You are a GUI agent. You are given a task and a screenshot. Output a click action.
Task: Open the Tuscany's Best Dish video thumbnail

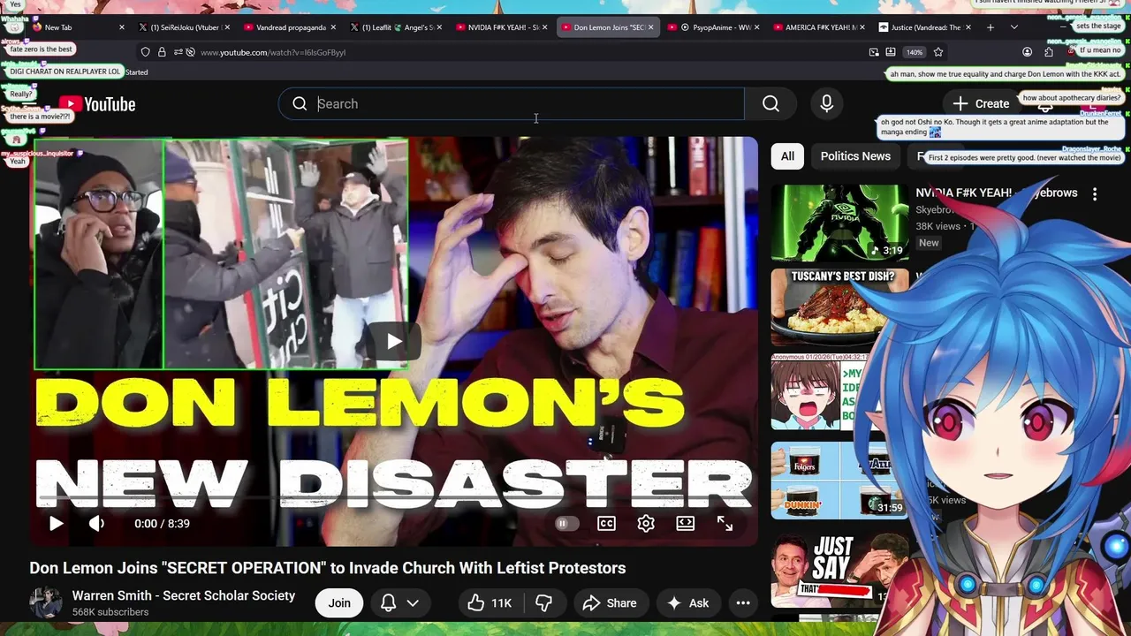839,307
